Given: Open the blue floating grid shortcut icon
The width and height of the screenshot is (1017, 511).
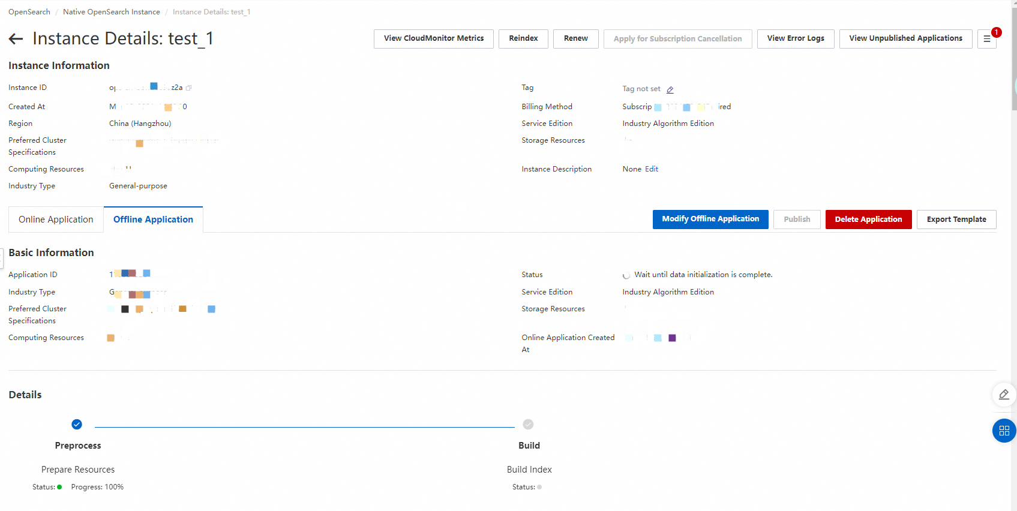Looking at the screenshot, I should [1004, 431].
